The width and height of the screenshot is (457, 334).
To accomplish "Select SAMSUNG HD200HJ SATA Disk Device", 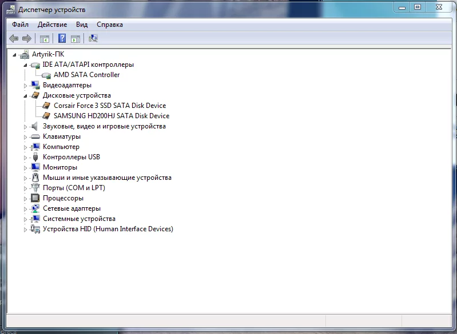I will point(112,116).
